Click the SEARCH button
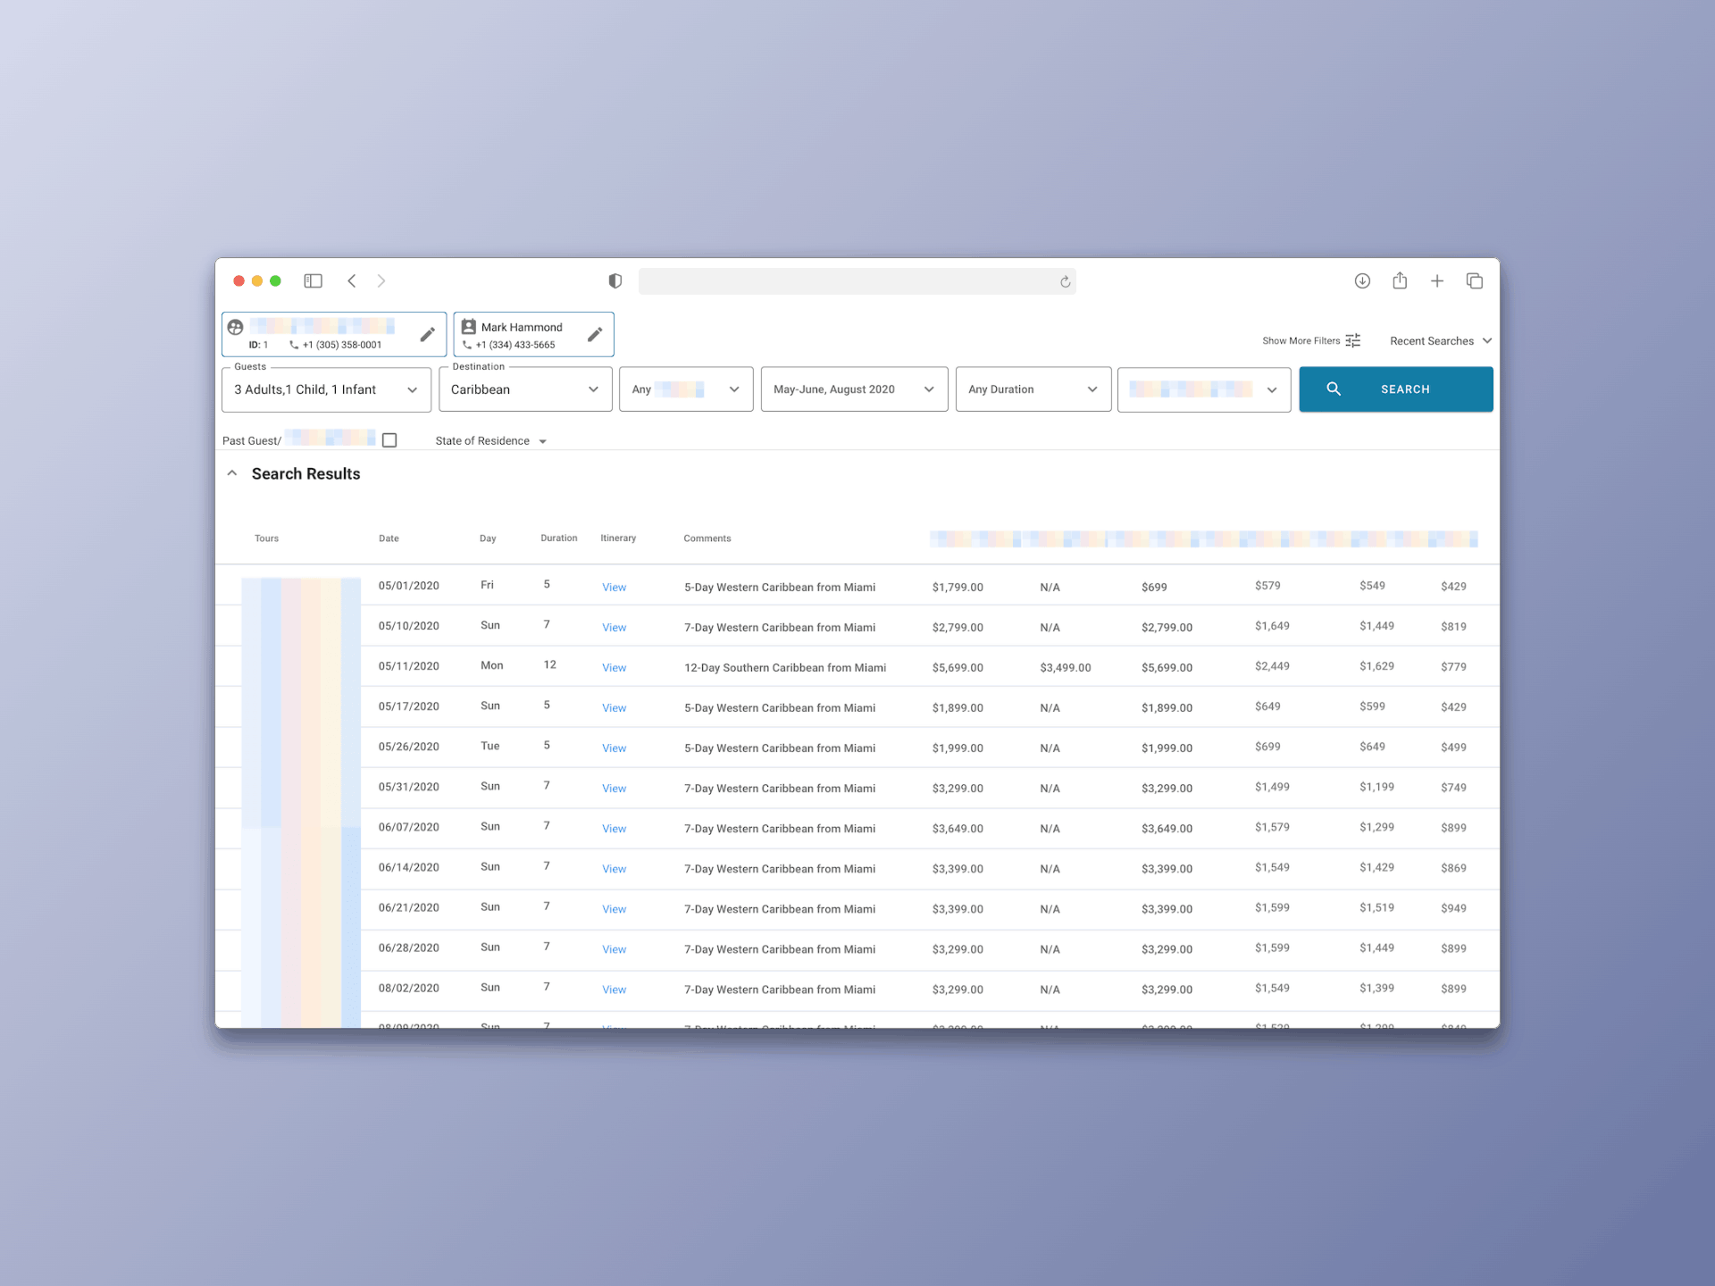The height and width of the screenshot is (1286, 1715). pos(1396,389)
